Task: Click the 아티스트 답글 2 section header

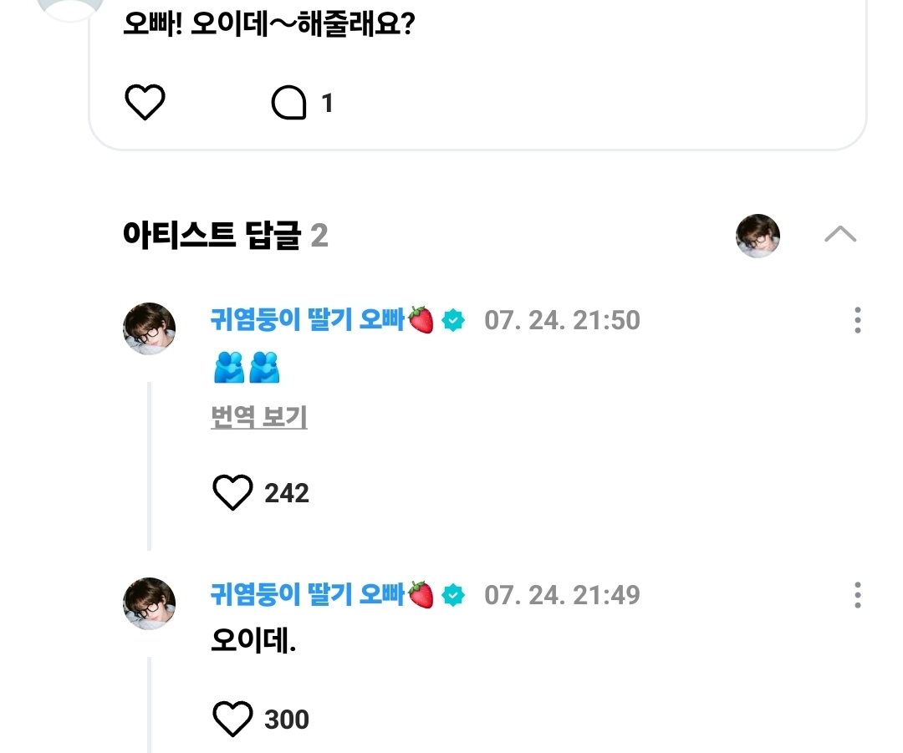Action: tap(225, 236)
